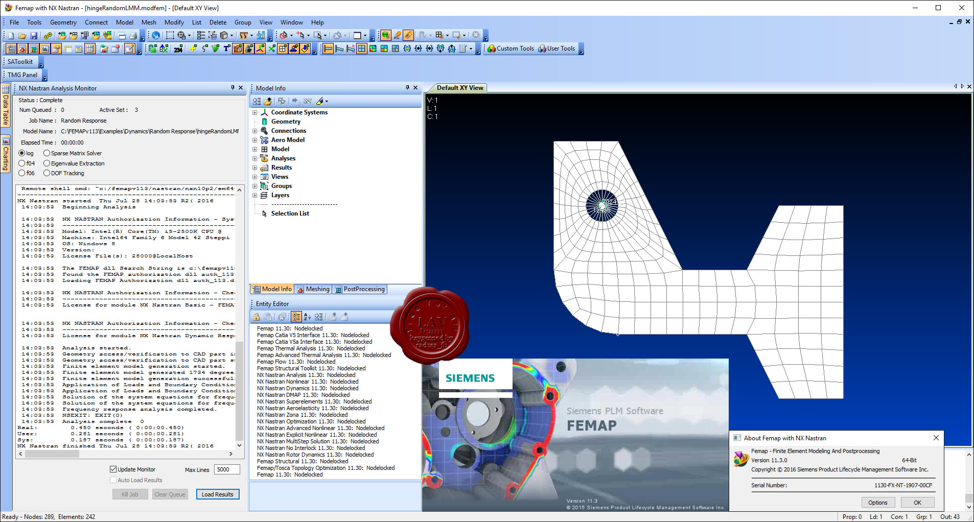Select the 'log' radio button
Screen dimensions: 974x522
tap(21, 153)
